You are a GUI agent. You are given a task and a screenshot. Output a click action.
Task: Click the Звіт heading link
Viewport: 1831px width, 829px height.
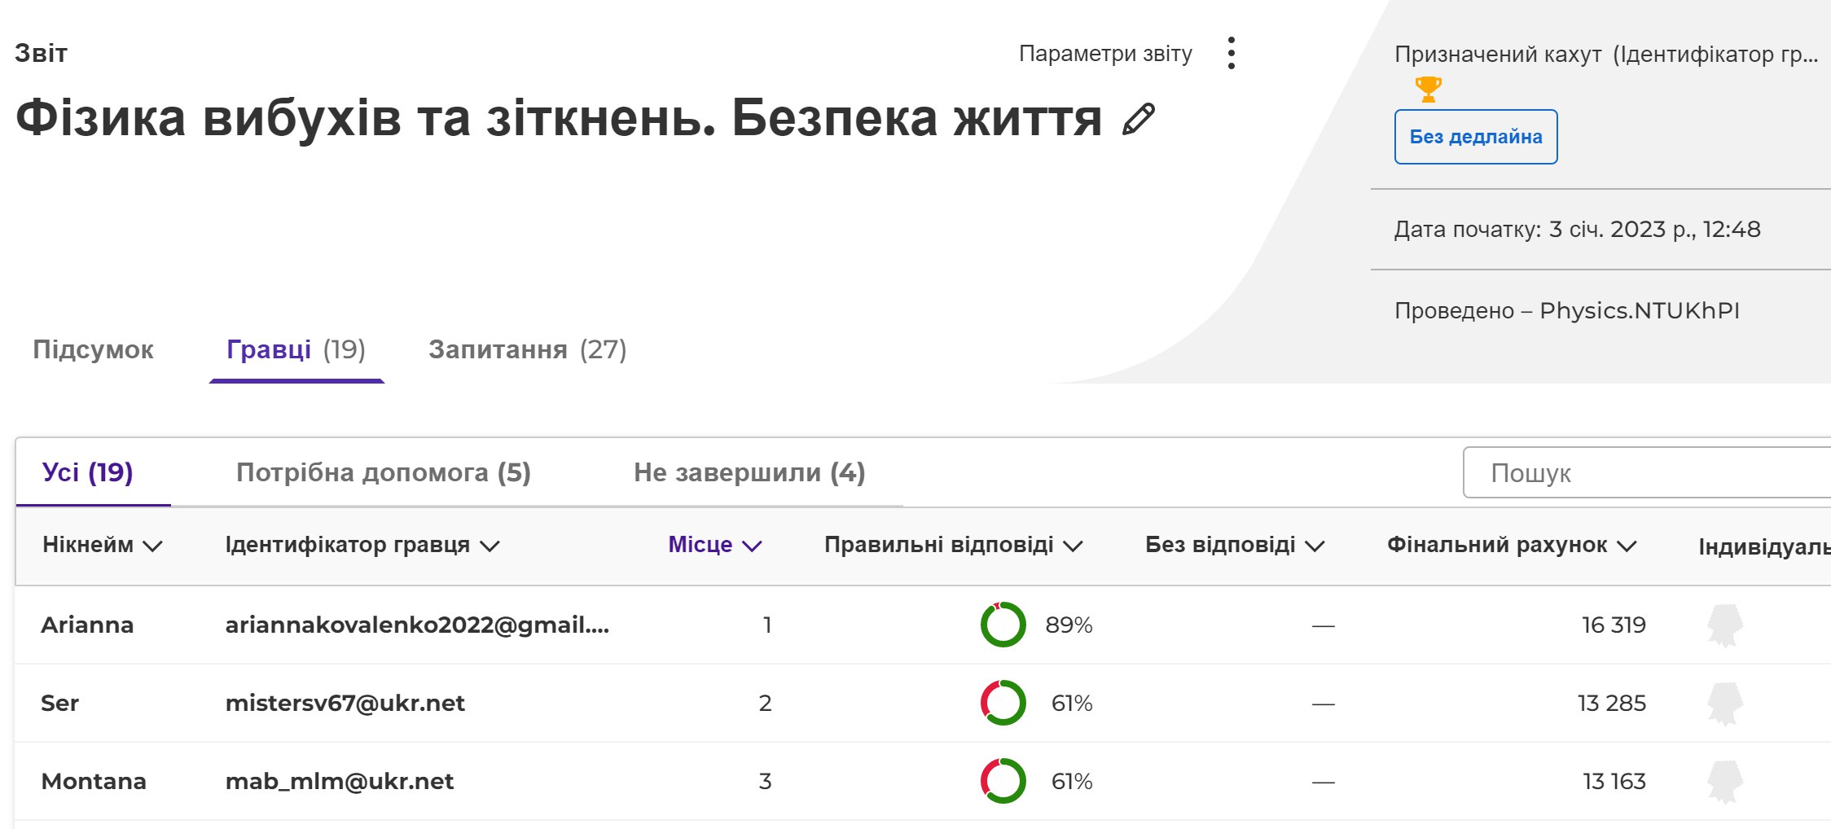42,54
